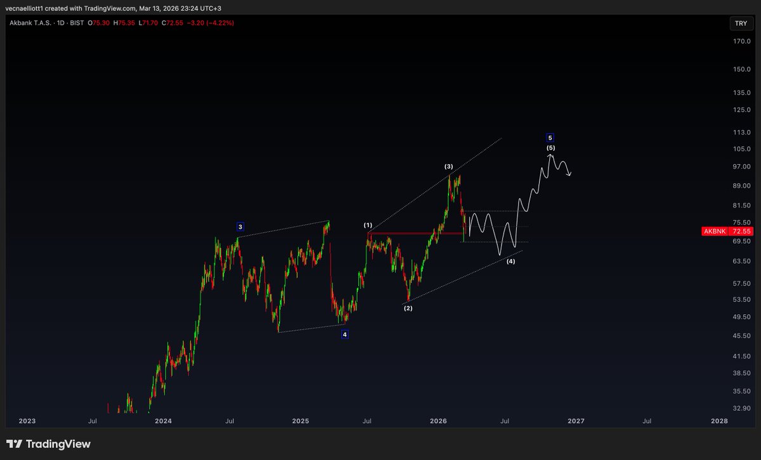Click the blue wave 4 label box
The height and width of the screenshot is (460, 761).
345,334
